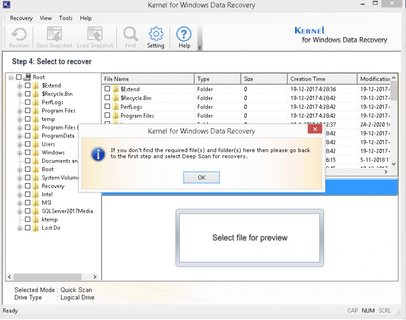Click the temp folder icon in tree
Image resolution: width=406 pixels, height=320 pixels.
coord(36,119)
